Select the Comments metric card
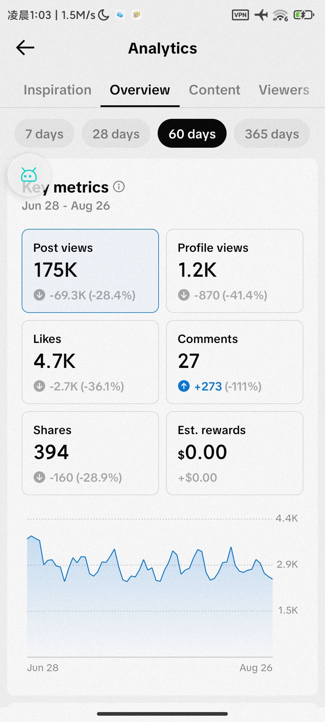The width and height of the screenshot is (325, 722). [235, 362]
